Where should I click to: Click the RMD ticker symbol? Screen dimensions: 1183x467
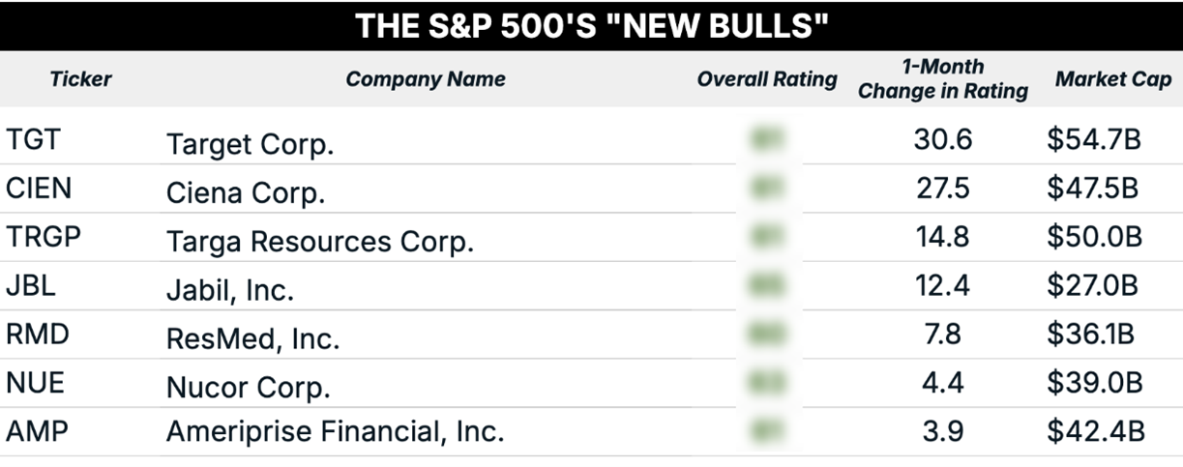click(x=37, y=335)
